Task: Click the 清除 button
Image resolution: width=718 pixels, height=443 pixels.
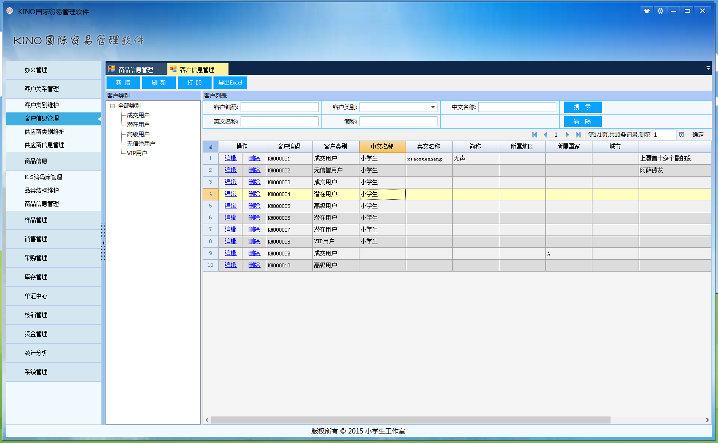Action: click(582, 122)
